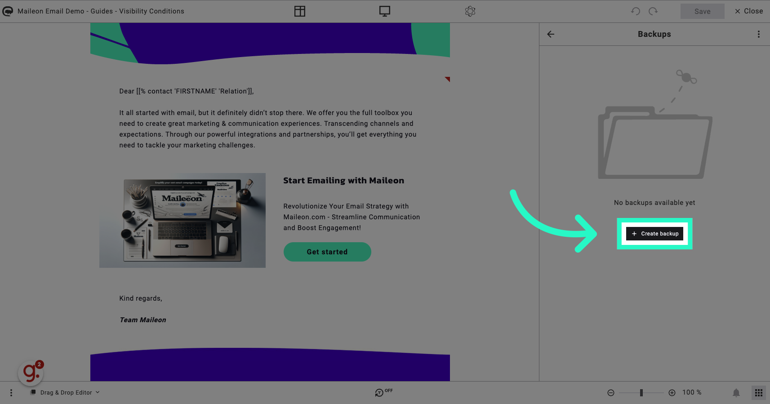Screen dimensions: 770x404
Task: Click the zoom in plus icon
Action: tap(672, 393)
